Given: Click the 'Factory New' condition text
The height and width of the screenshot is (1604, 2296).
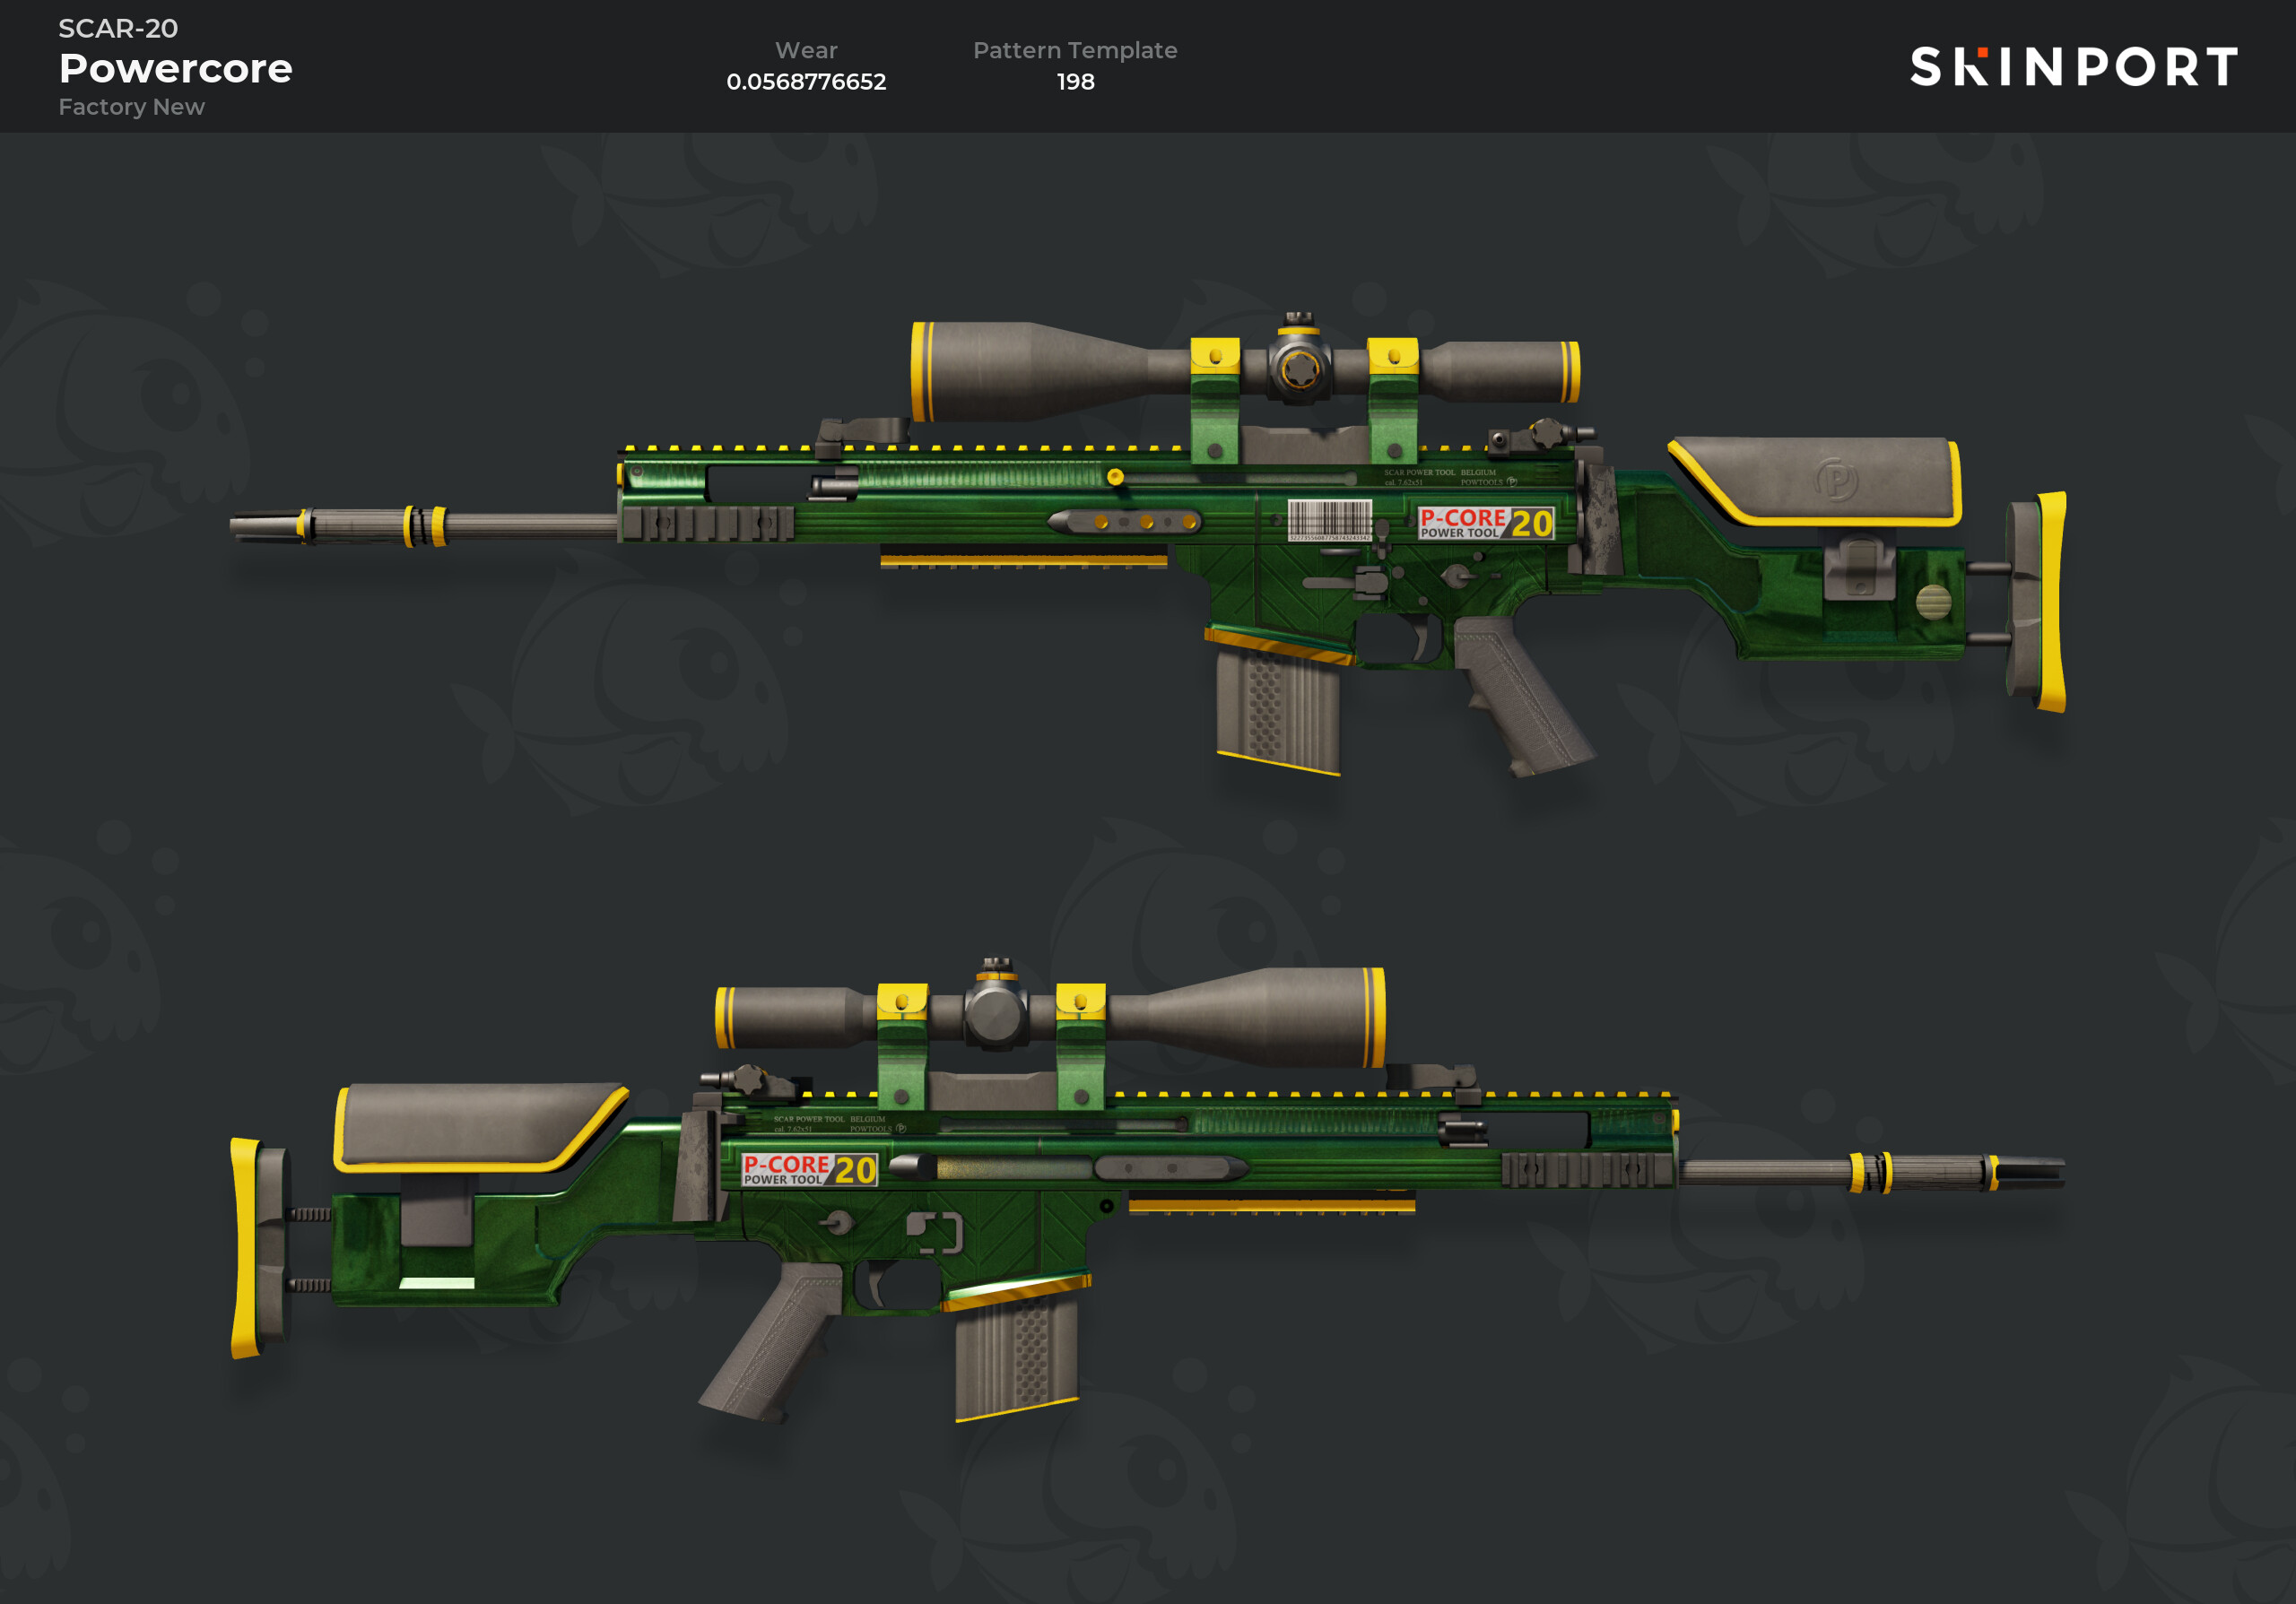Looking at the screenshot, I should [x=132, y=107].
